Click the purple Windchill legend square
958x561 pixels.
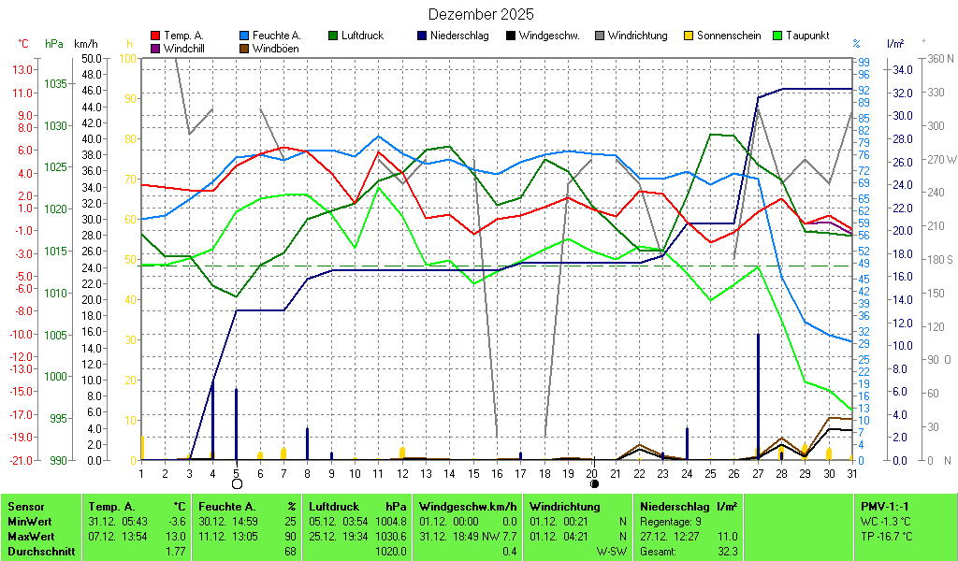(155, 48)
